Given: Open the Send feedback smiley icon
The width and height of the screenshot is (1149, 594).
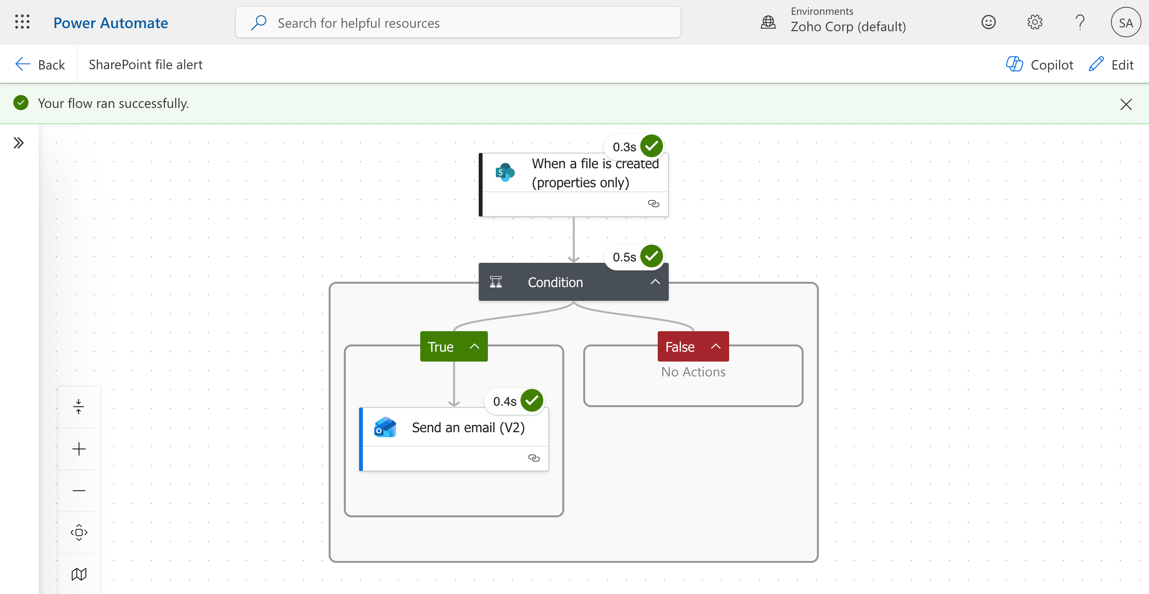Looking at the screenshot, I should coord(989,22).
